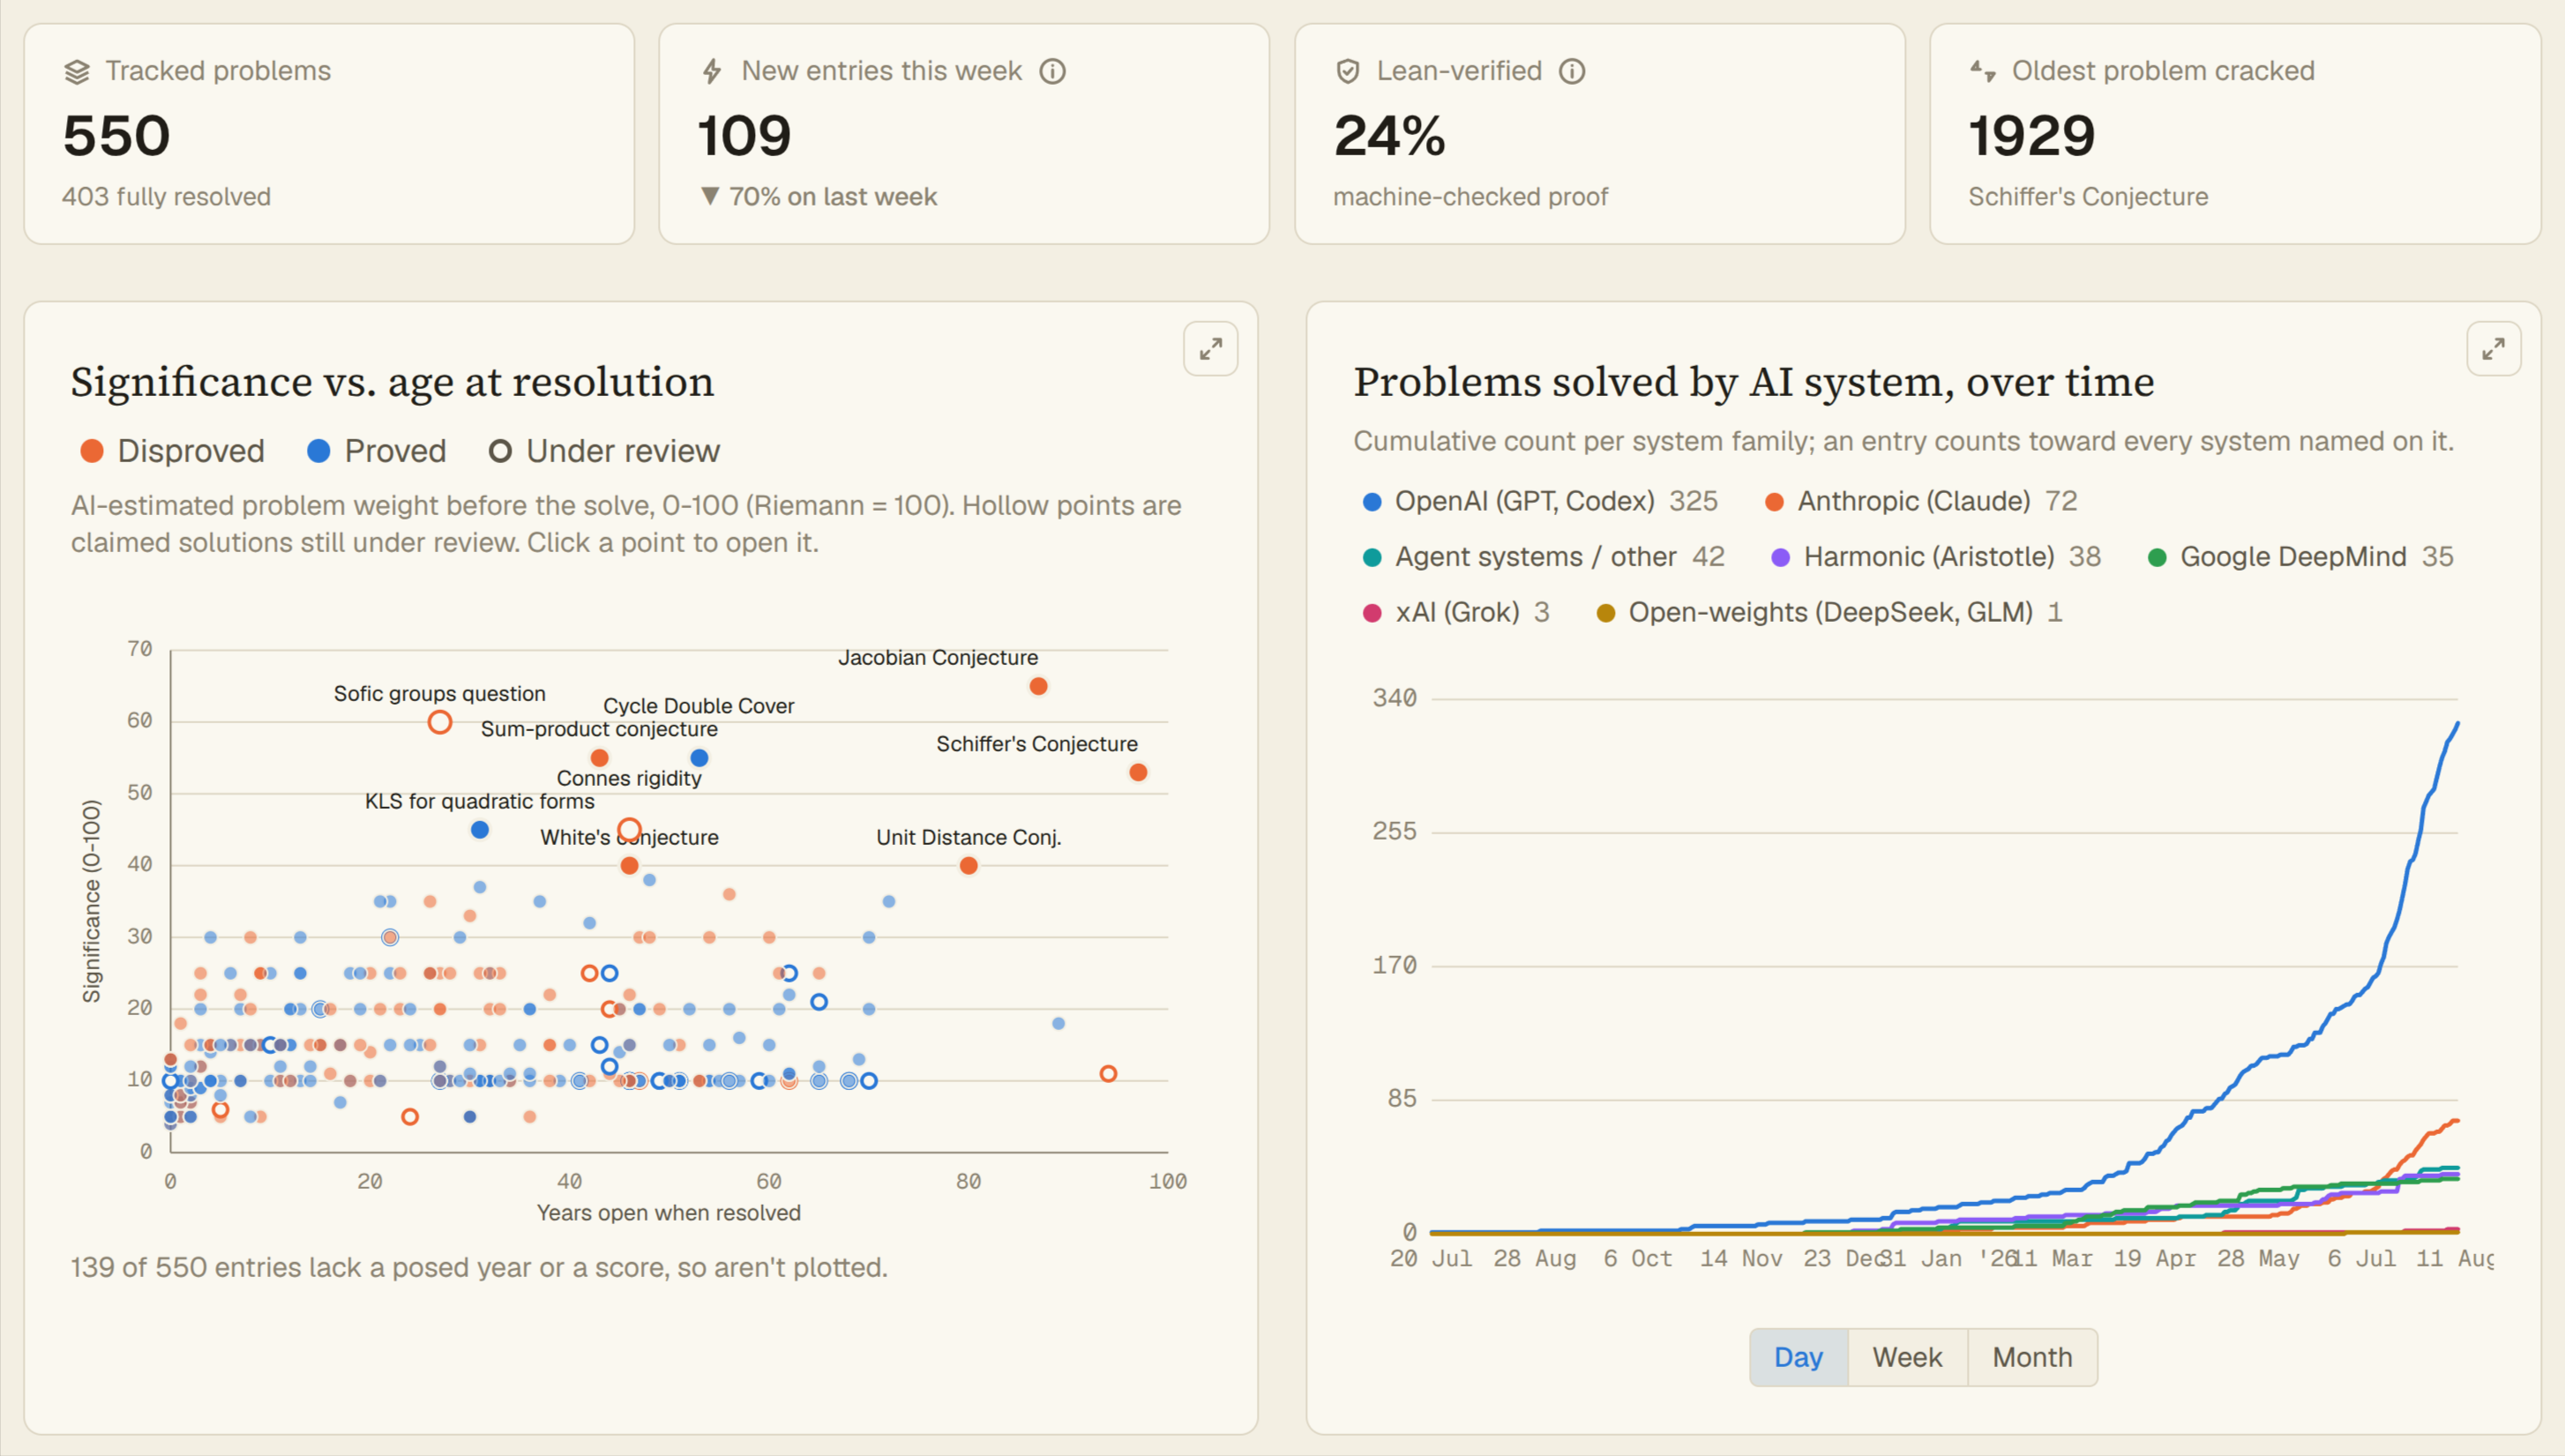Toggle Anthropic (Claude) series in legend
The image size is (2565, 1456).
(1921, 501)
